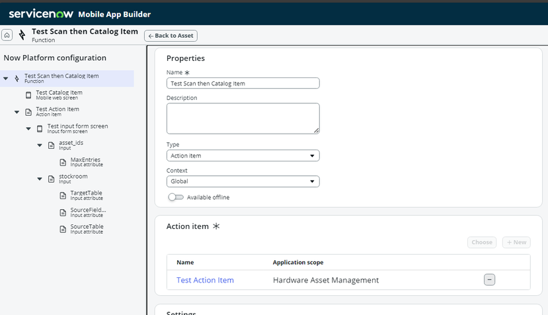Click document icon for Test Action Item
Viewport: 548px width, 315px height.
(28, 112)
